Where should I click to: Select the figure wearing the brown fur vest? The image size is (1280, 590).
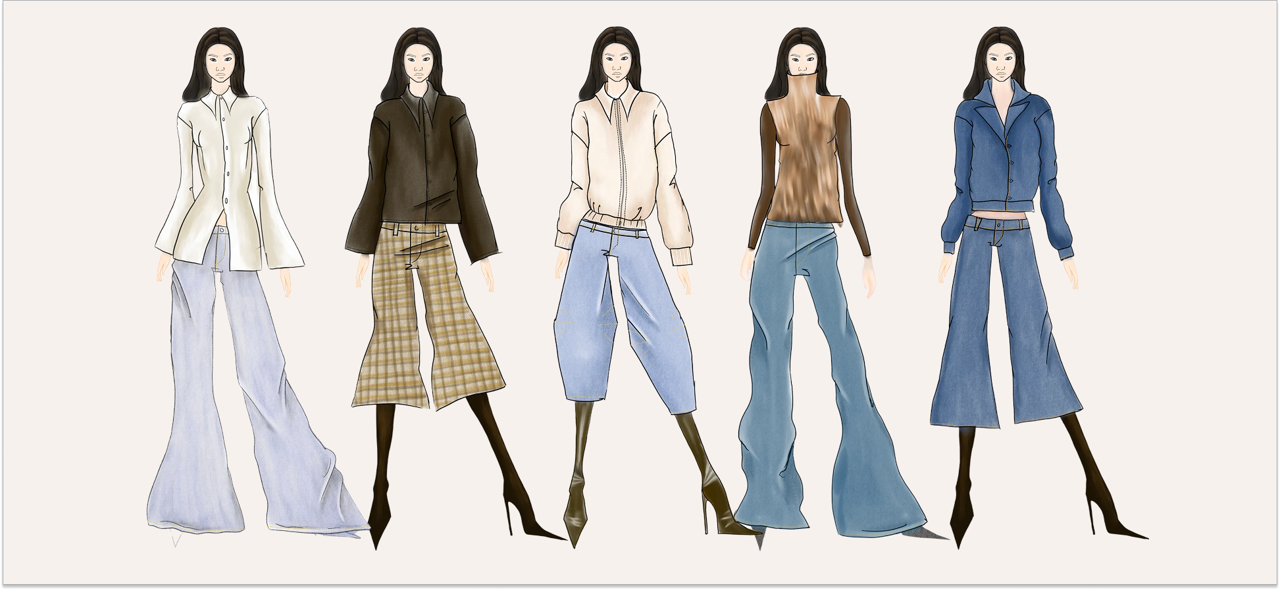click(842, 288)
